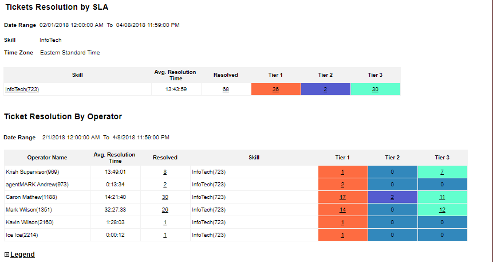This screenshot has width=493, height=262.
Task: Click the orange Tier 1 cell showing 36
Action: tap(275, 89)
